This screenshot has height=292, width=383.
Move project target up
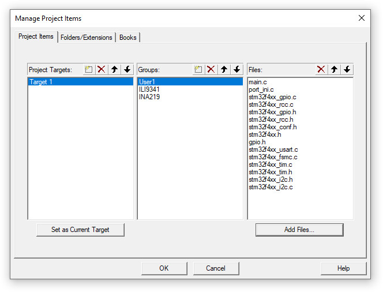(114, 70)
